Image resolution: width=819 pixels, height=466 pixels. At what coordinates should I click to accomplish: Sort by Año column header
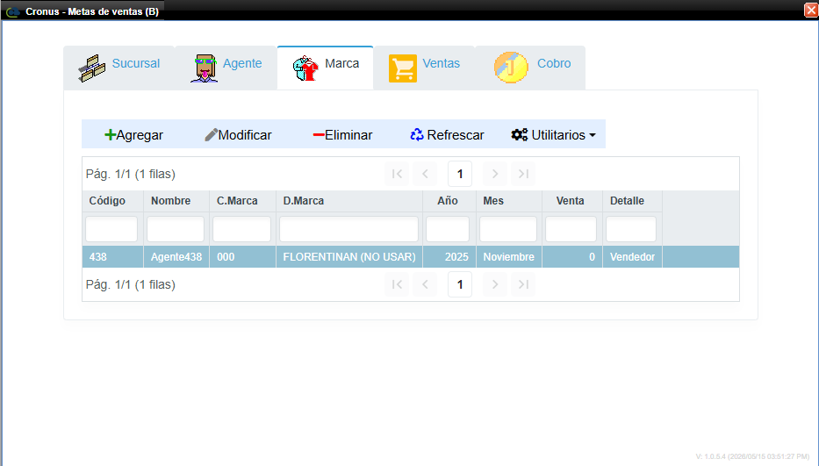[448, 201]
